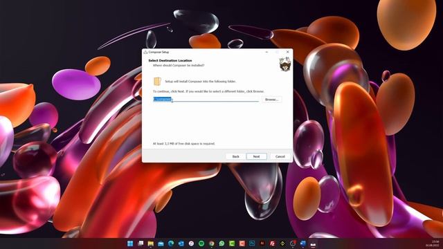The image size is (443, 249).
Task: Click the Composer Setup title bar icon
Action: click(x=145, y=52)
